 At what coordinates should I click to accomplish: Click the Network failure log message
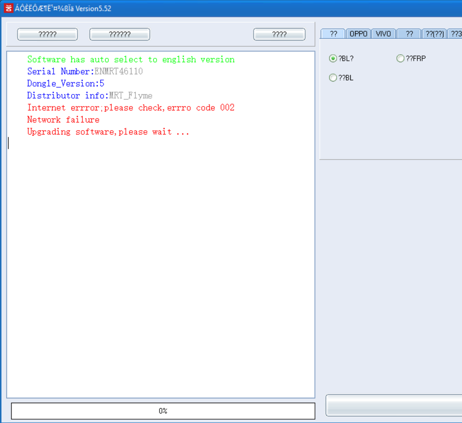pyautogui.click(x=63, y=119)
